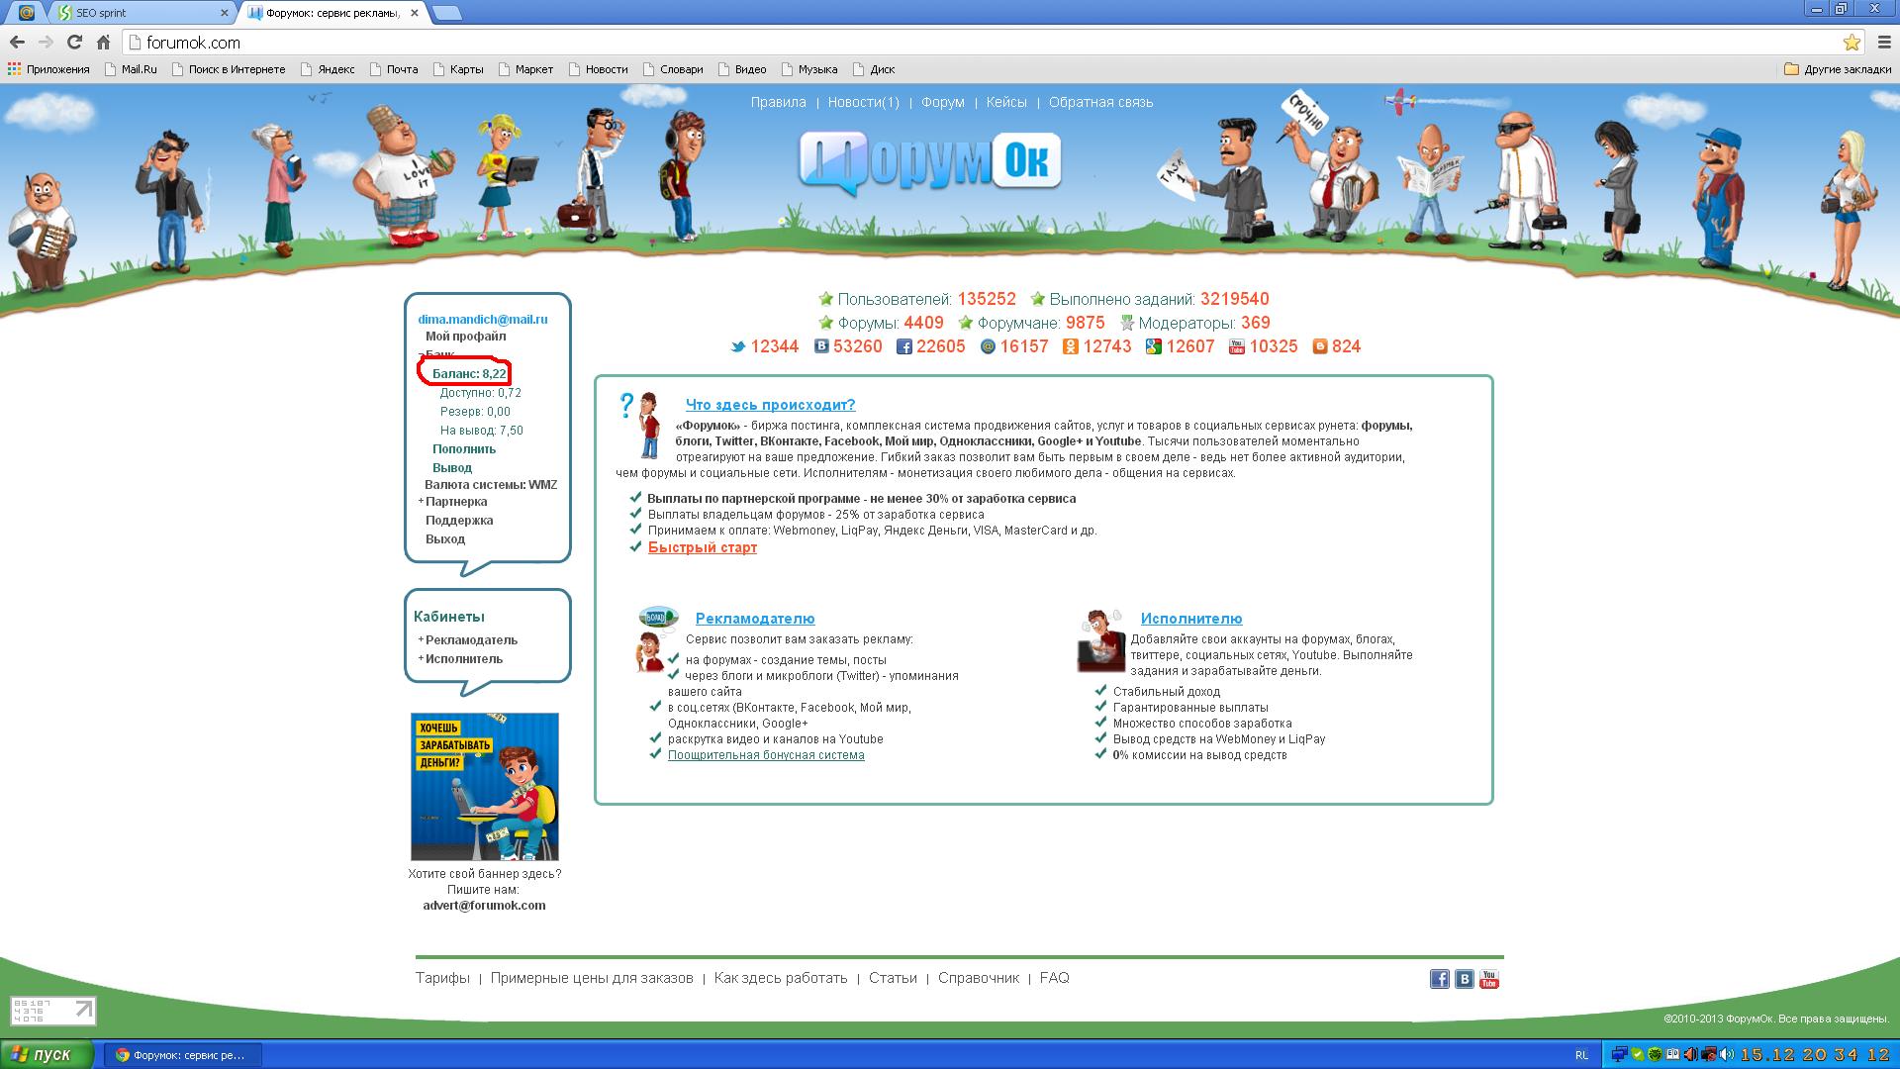Click the dima.mandich@mail.ru account link
The width and height of the screenshot is (1900, 1069).
(x=483, y=320)
